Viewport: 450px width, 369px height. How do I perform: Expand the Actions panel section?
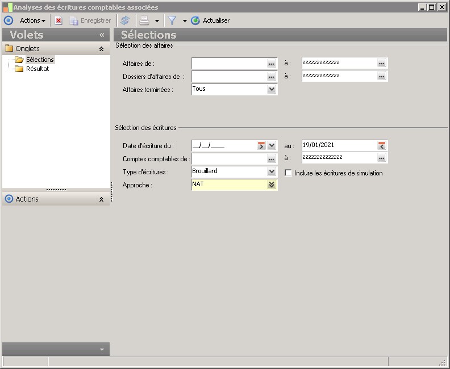(x=101, y=199)
